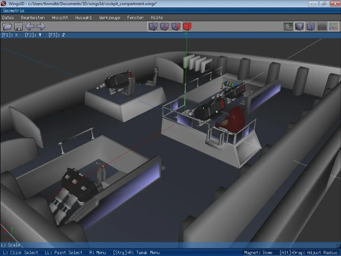Switch to edge selection mode cube
Image resolution: width=341 pixels, height=256 pixels.
pyautogui.click(x=165, y=26)
